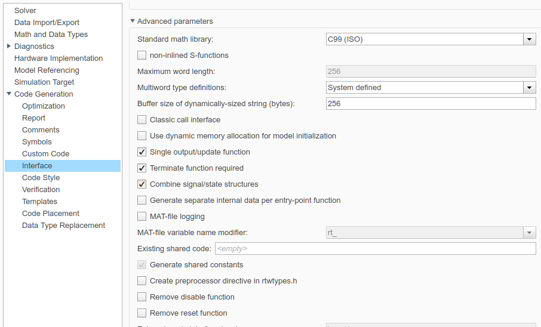Viewport: 541px width, 327px height.
Task: Select the Diagnostics category
Action: (x=34, y=46)
